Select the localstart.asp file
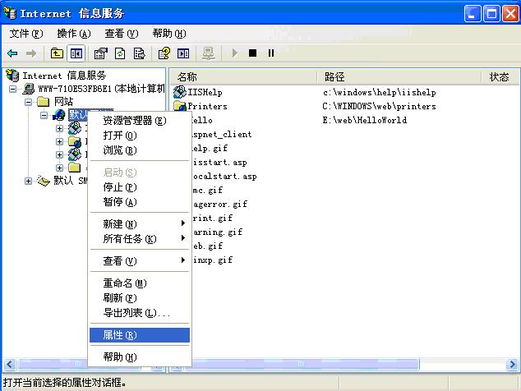Image resolution: width=521 pixels, height=391 pixels. [224, 177]
